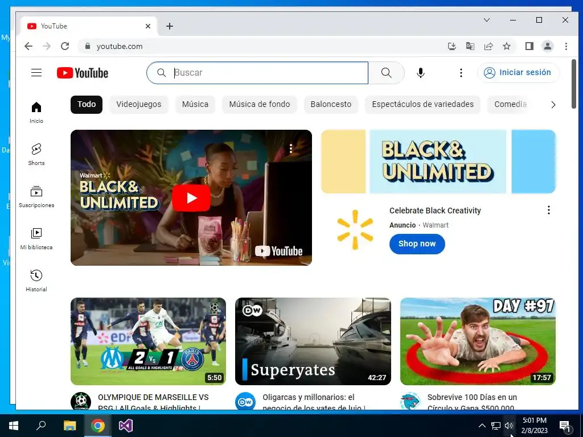Screen dimensions: 583x437
Task: Open three-dot menu on Walmart video ad
Action: pyautogui.click(x=291, y=149)
